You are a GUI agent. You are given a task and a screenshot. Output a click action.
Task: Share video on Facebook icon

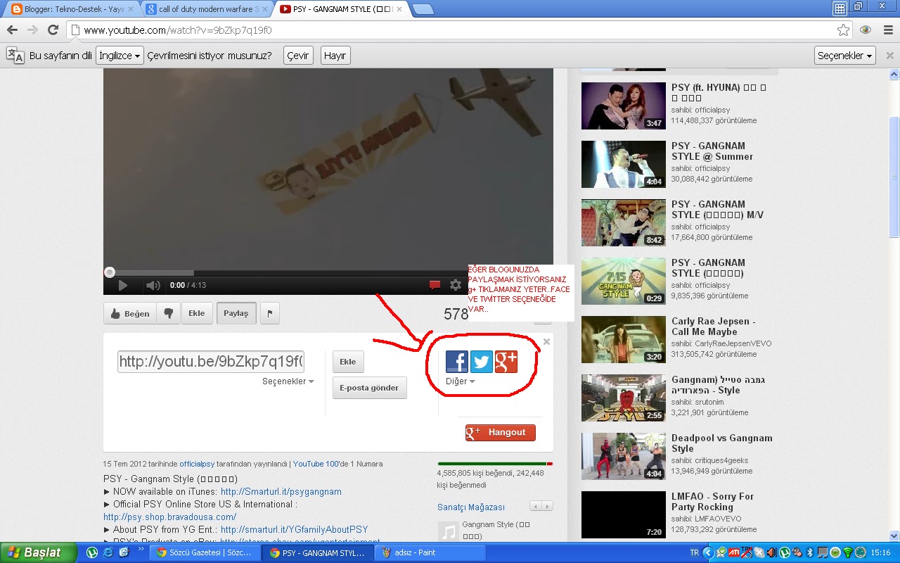pyautogui.click(x=457, y=362)
